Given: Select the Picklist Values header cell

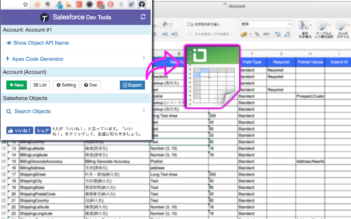Looking at the screenshot, I should pyautogui.click(x=310, y=62).
